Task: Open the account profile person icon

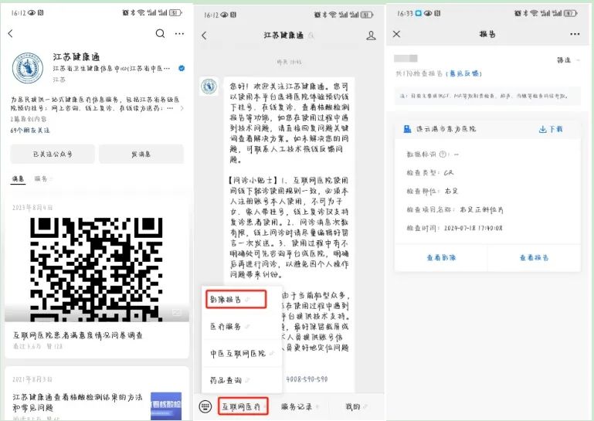Action: [372, 36]
